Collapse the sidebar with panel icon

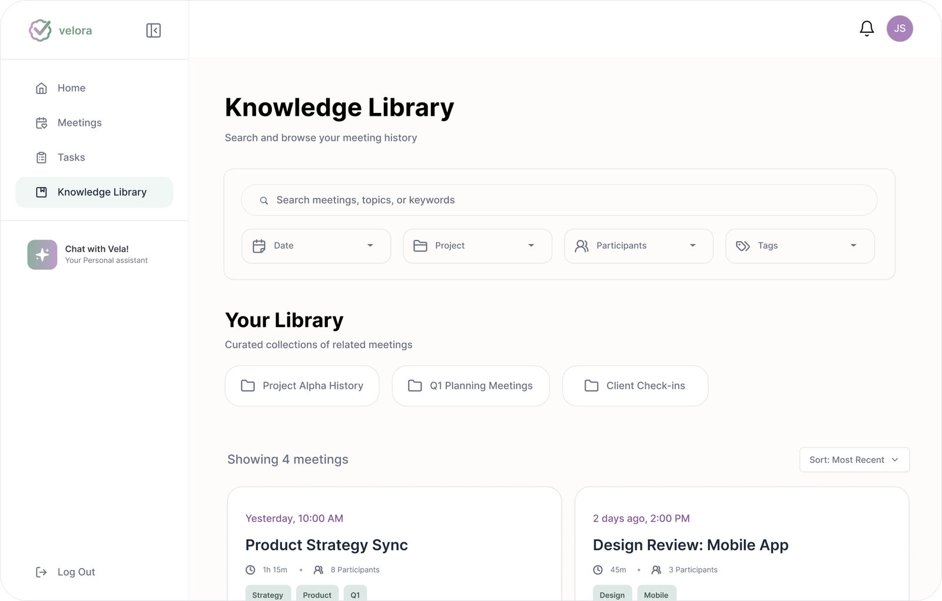coord(153,30)
